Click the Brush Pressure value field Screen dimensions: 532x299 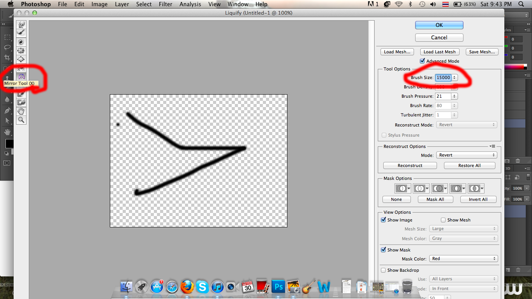(443, 96)
